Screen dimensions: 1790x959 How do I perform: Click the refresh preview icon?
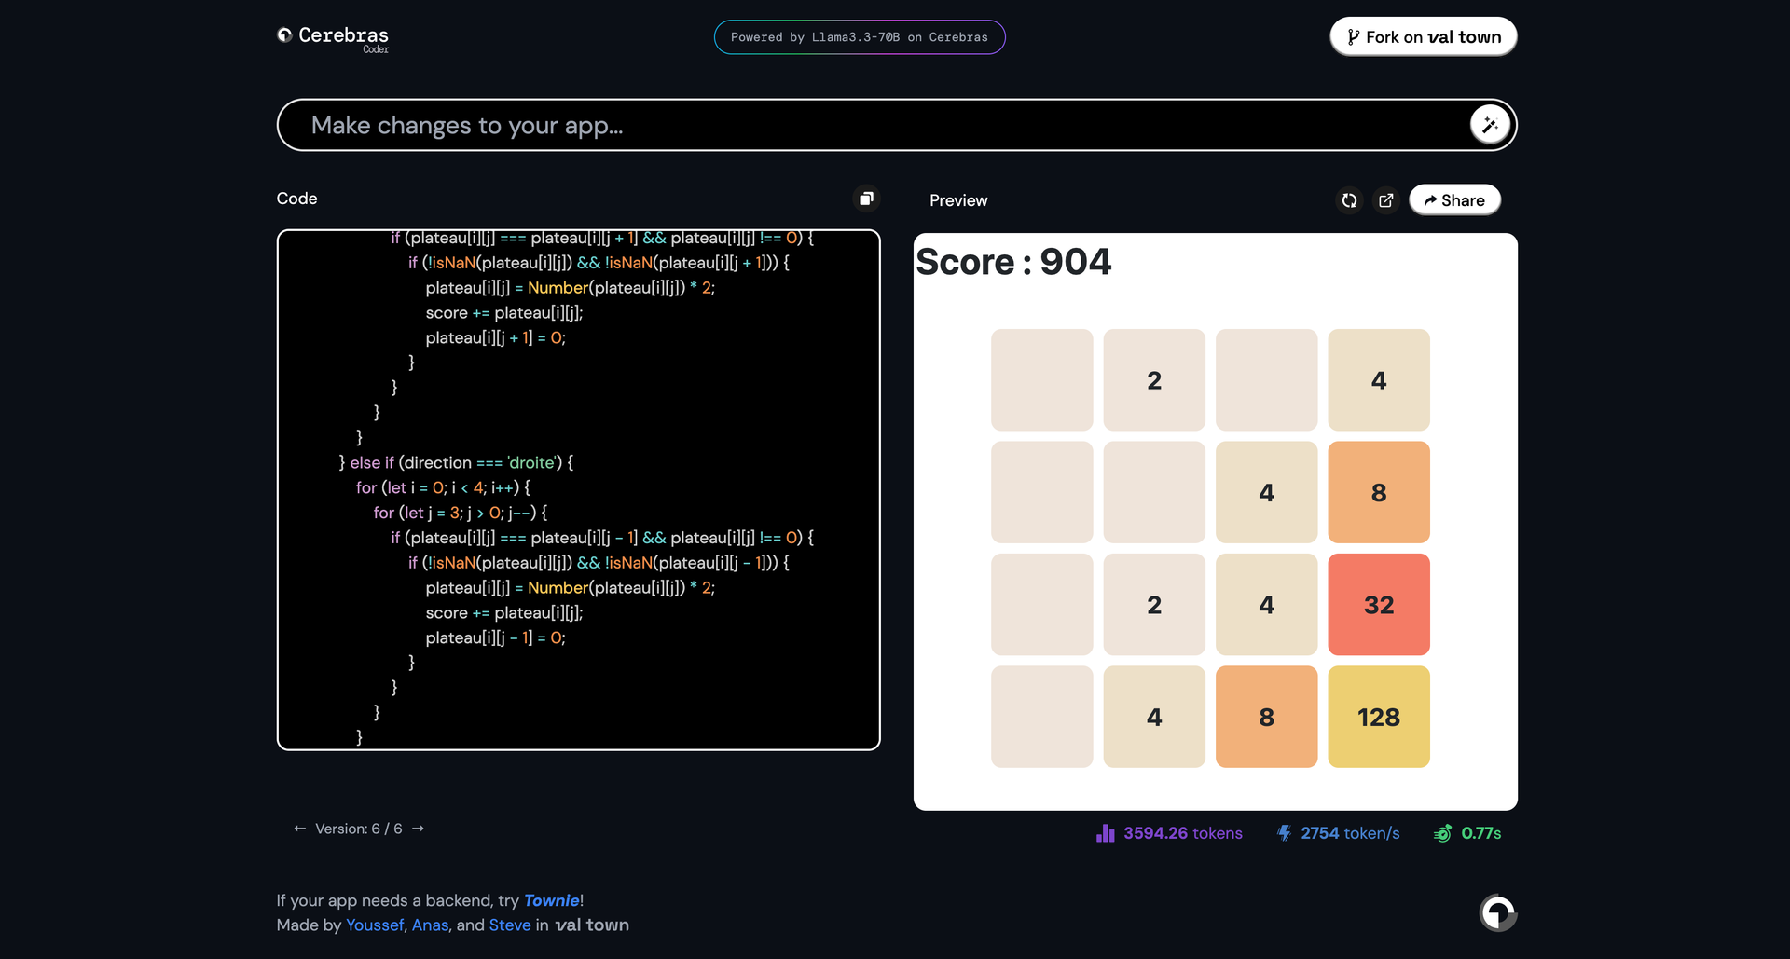tap(1349, 200)
